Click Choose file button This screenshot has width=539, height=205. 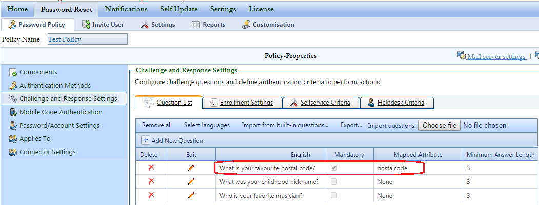coord(439,125)
